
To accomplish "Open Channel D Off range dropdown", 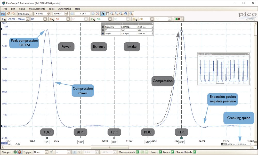I will click(x=152, y=19).
